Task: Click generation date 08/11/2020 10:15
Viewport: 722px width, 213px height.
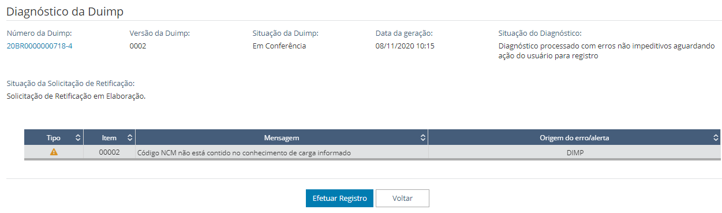Action: [405, 46]
